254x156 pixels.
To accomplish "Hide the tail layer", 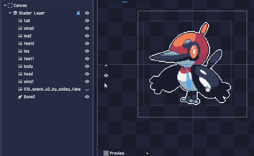I will pyautogui.click(x=87, y=21).
